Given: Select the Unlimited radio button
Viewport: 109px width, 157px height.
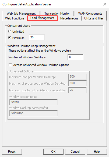Looking at the screenshot, I should pos(10,31).
